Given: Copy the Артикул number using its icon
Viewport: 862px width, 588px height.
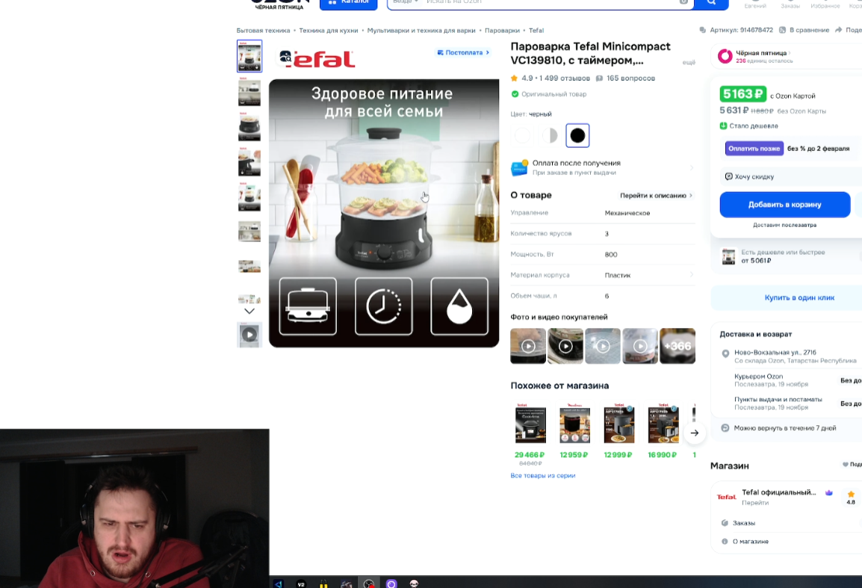Looking at the screenshot, I should (702, 30).
